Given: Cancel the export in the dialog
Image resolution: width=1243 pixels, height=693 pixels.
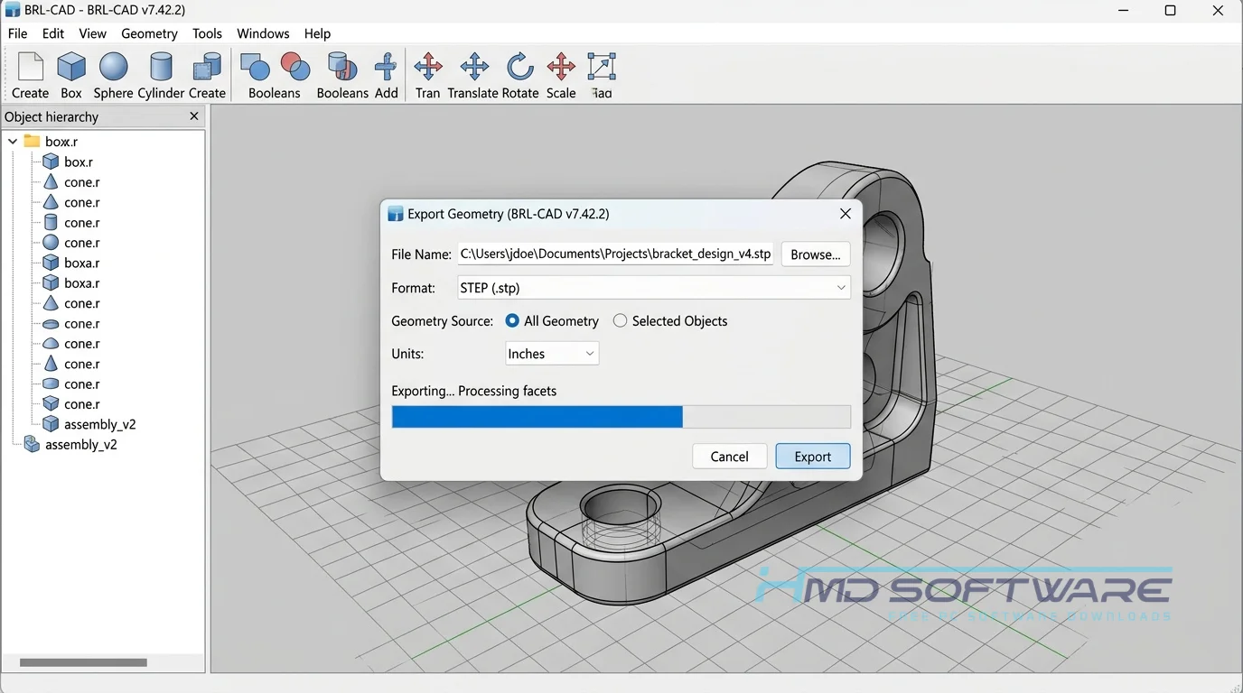Looking at the screenshot, I should coord(729,457).
